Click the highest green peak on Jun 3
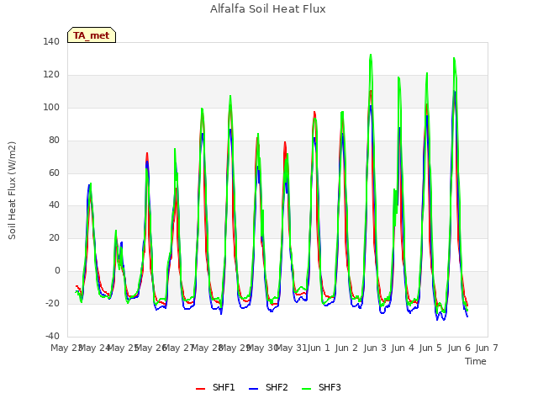538x404 pixels. pyautogui.click(x=371, y=55)
